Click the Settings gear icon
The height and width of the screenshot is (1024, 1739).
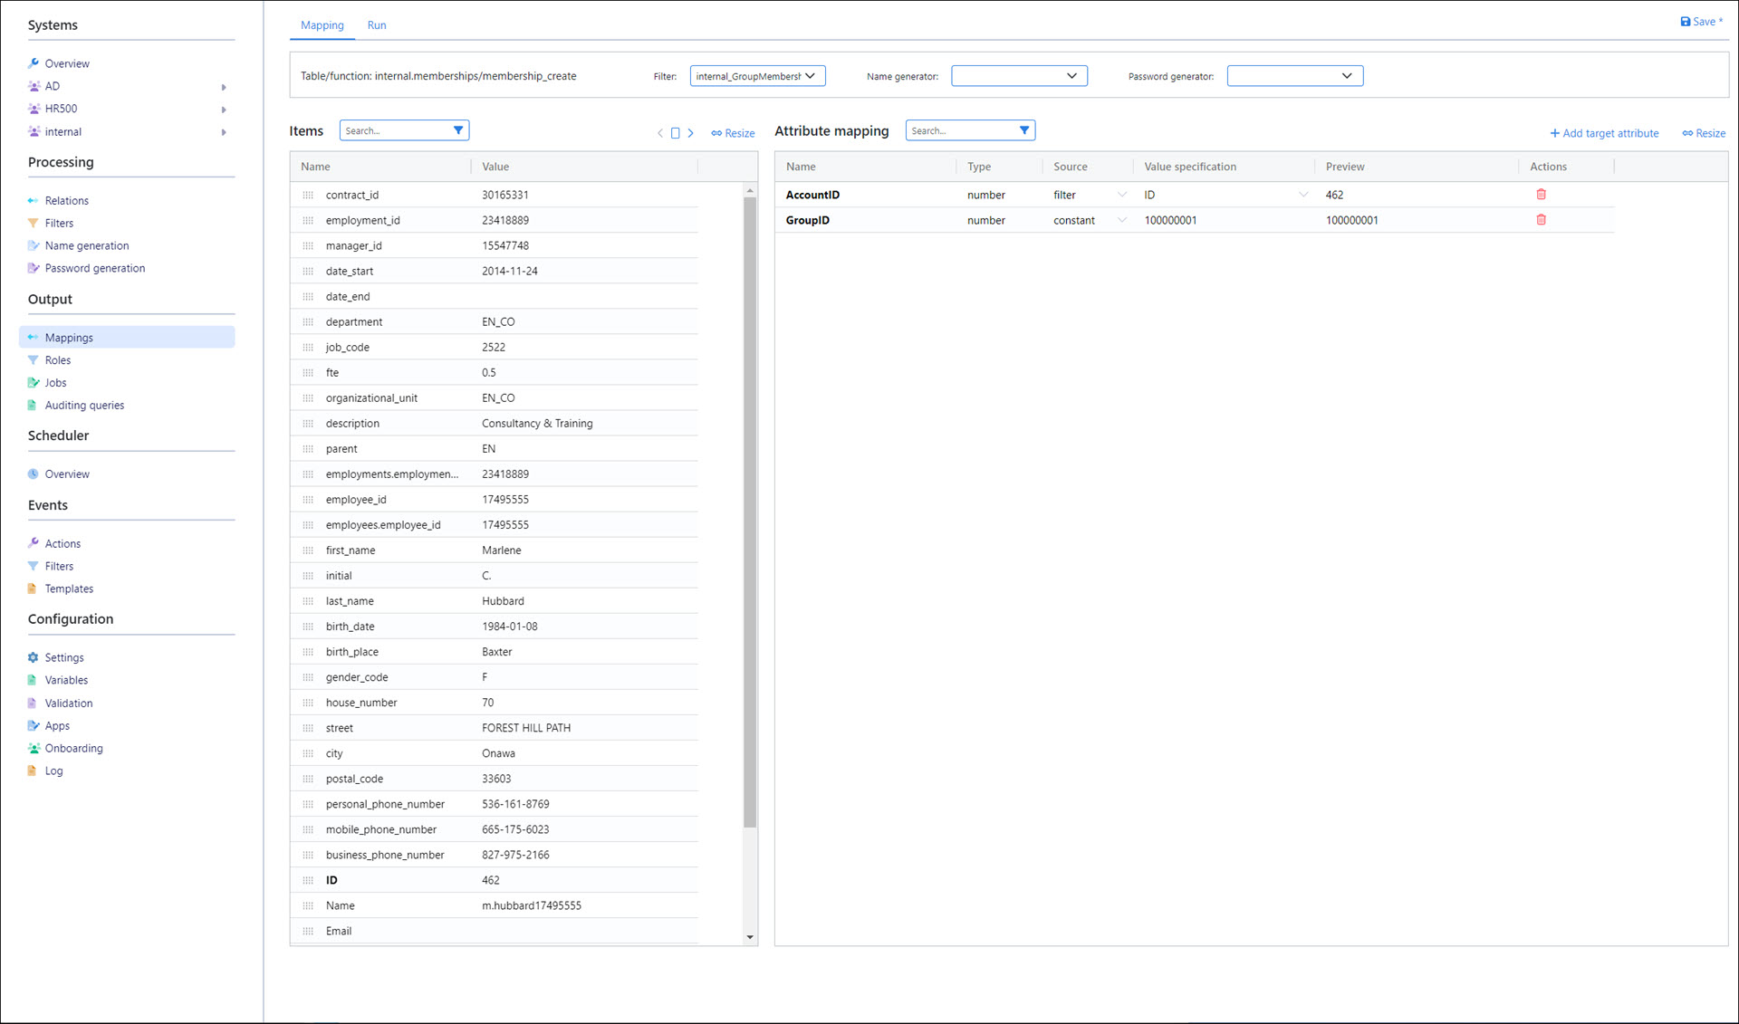pyautogui.click(x=34, y=657)
